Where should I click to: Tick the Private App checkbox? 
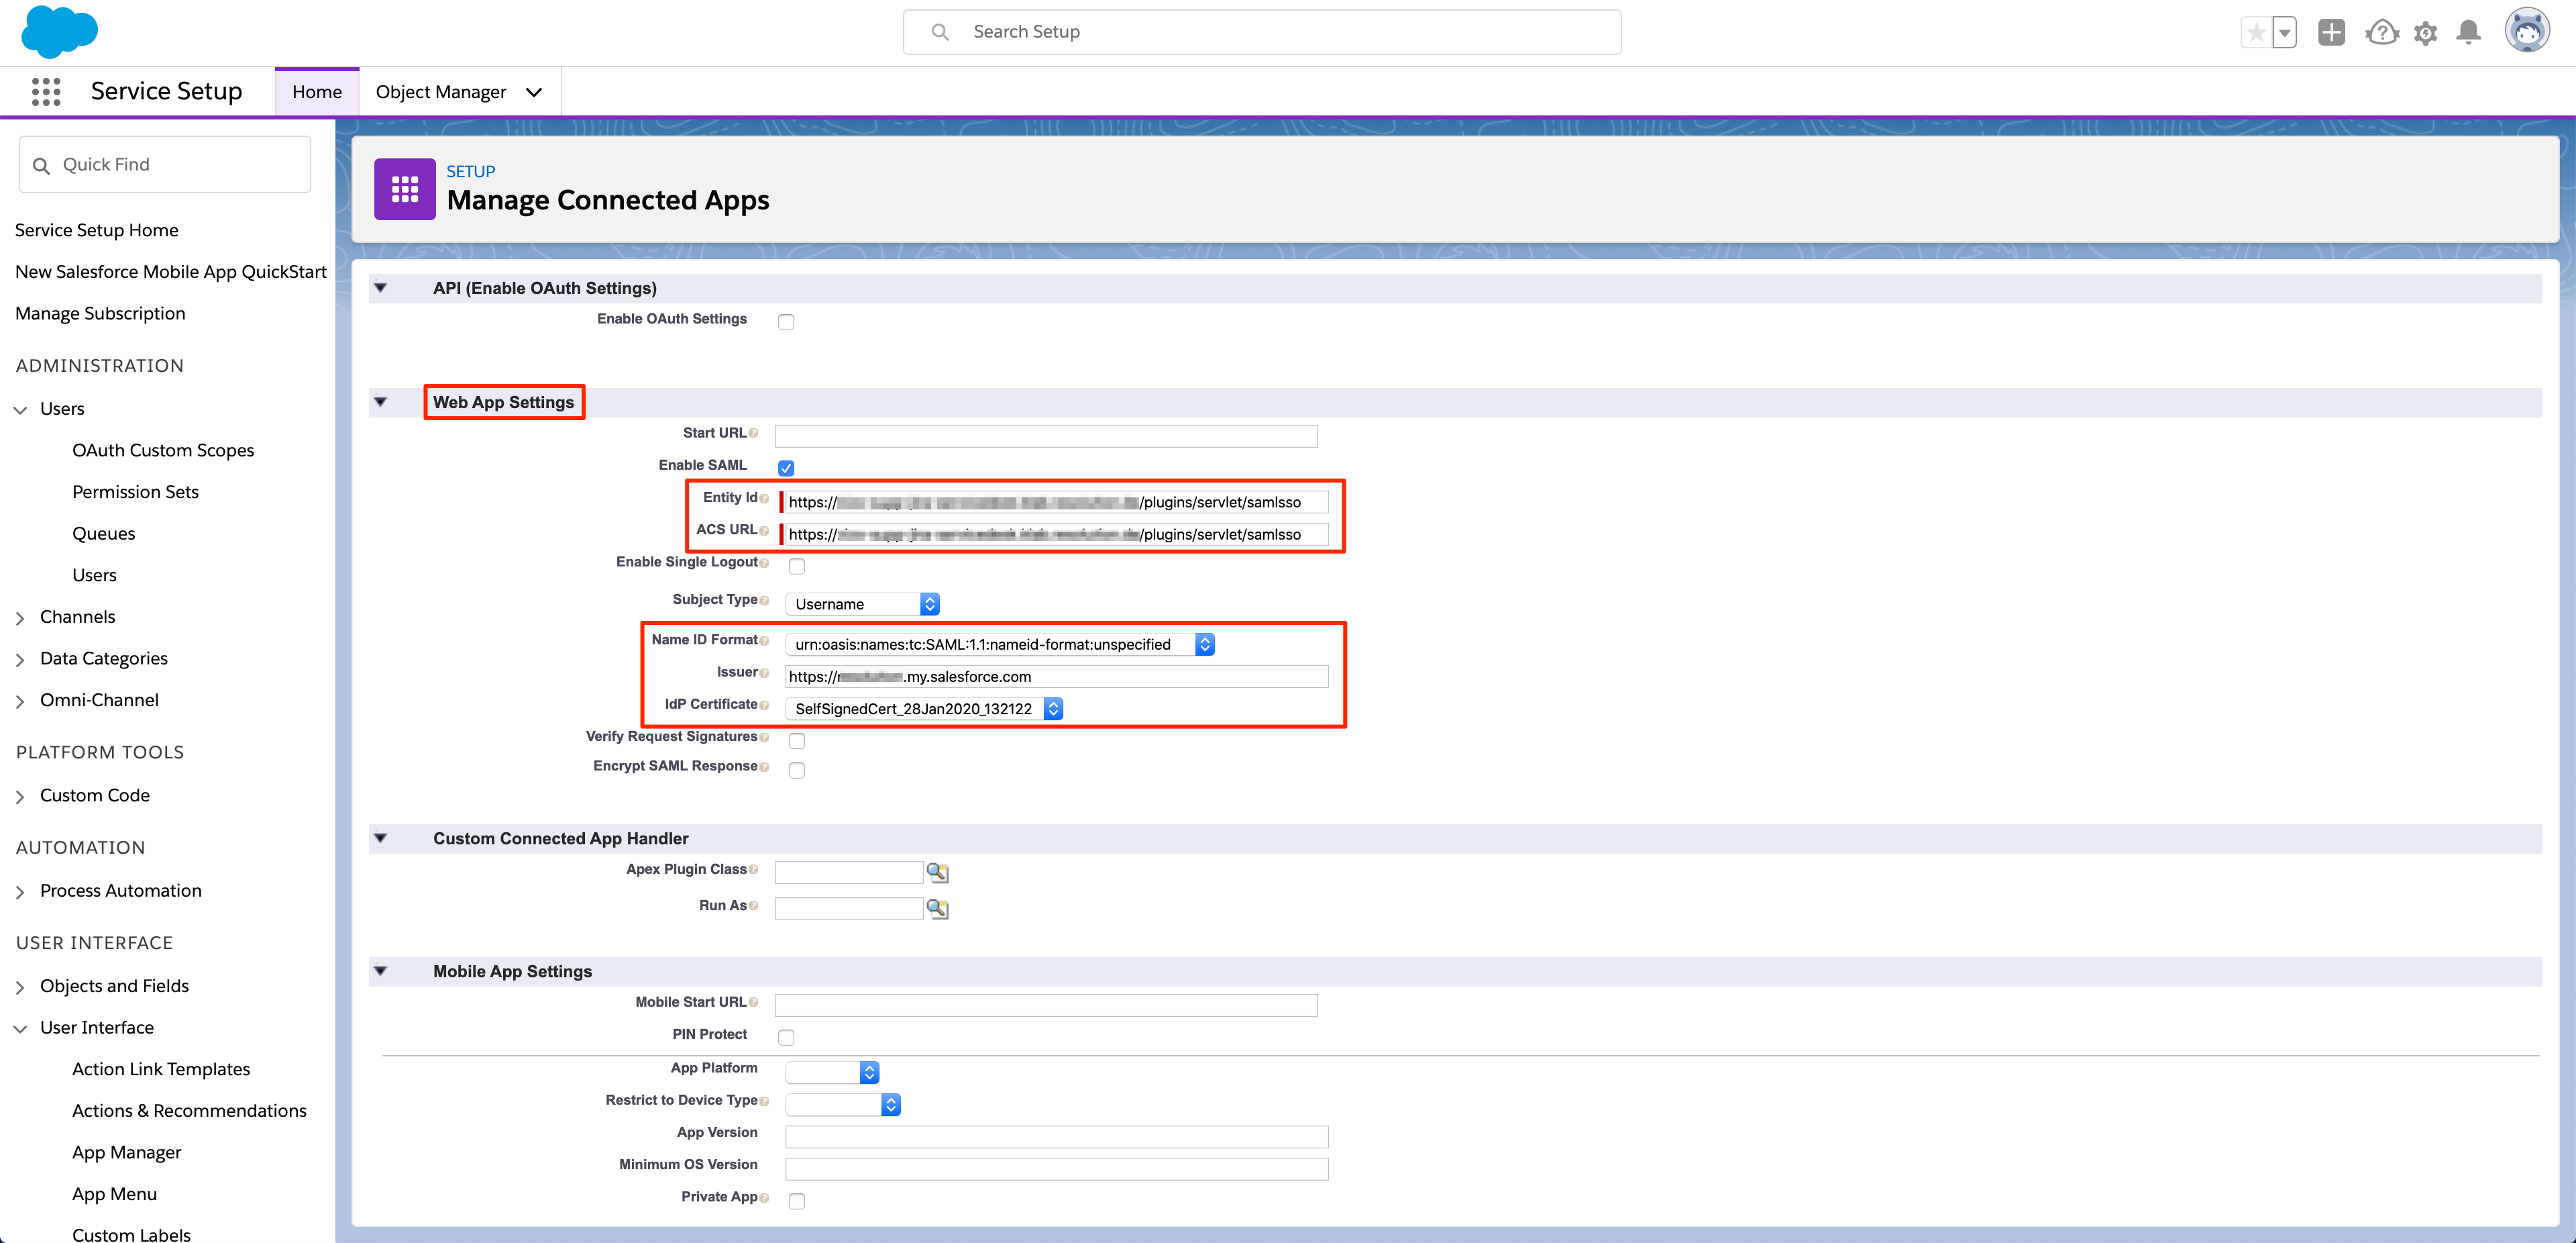[x=797, y=1201]
